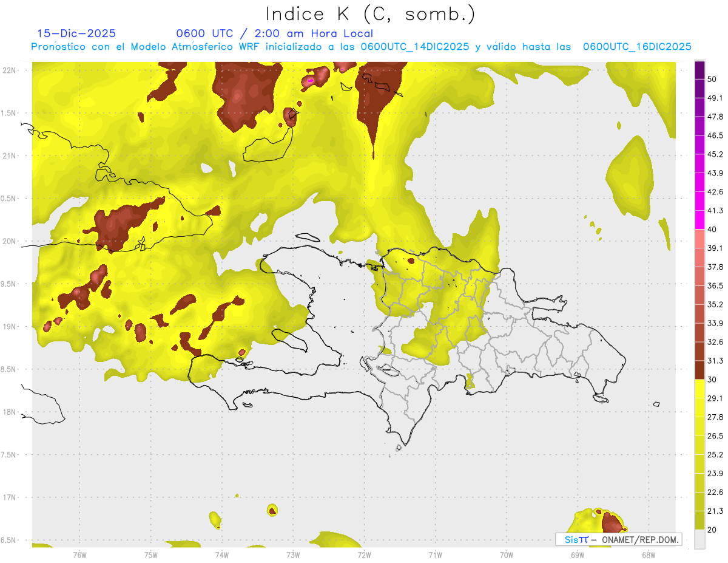Click the legend value '23.9'
Screen dimensions: 728x563
(x=715, y=474)
